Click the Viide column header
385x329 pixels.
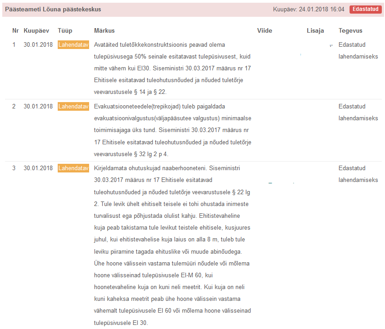[x=265, y=30]
